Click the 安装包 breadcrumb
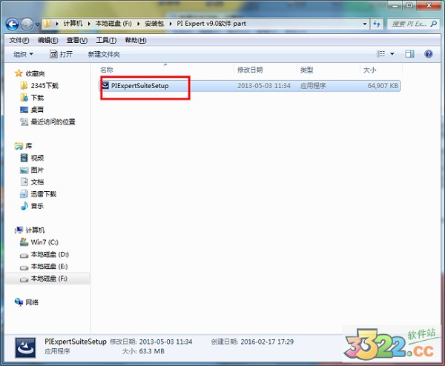 pyautogui.click(x=154, y=24)
